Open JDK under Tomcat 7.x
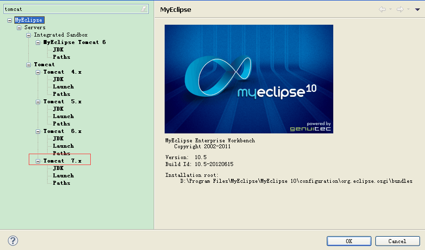The width and height of the screenshot is (425, 250). coord(59,168)
